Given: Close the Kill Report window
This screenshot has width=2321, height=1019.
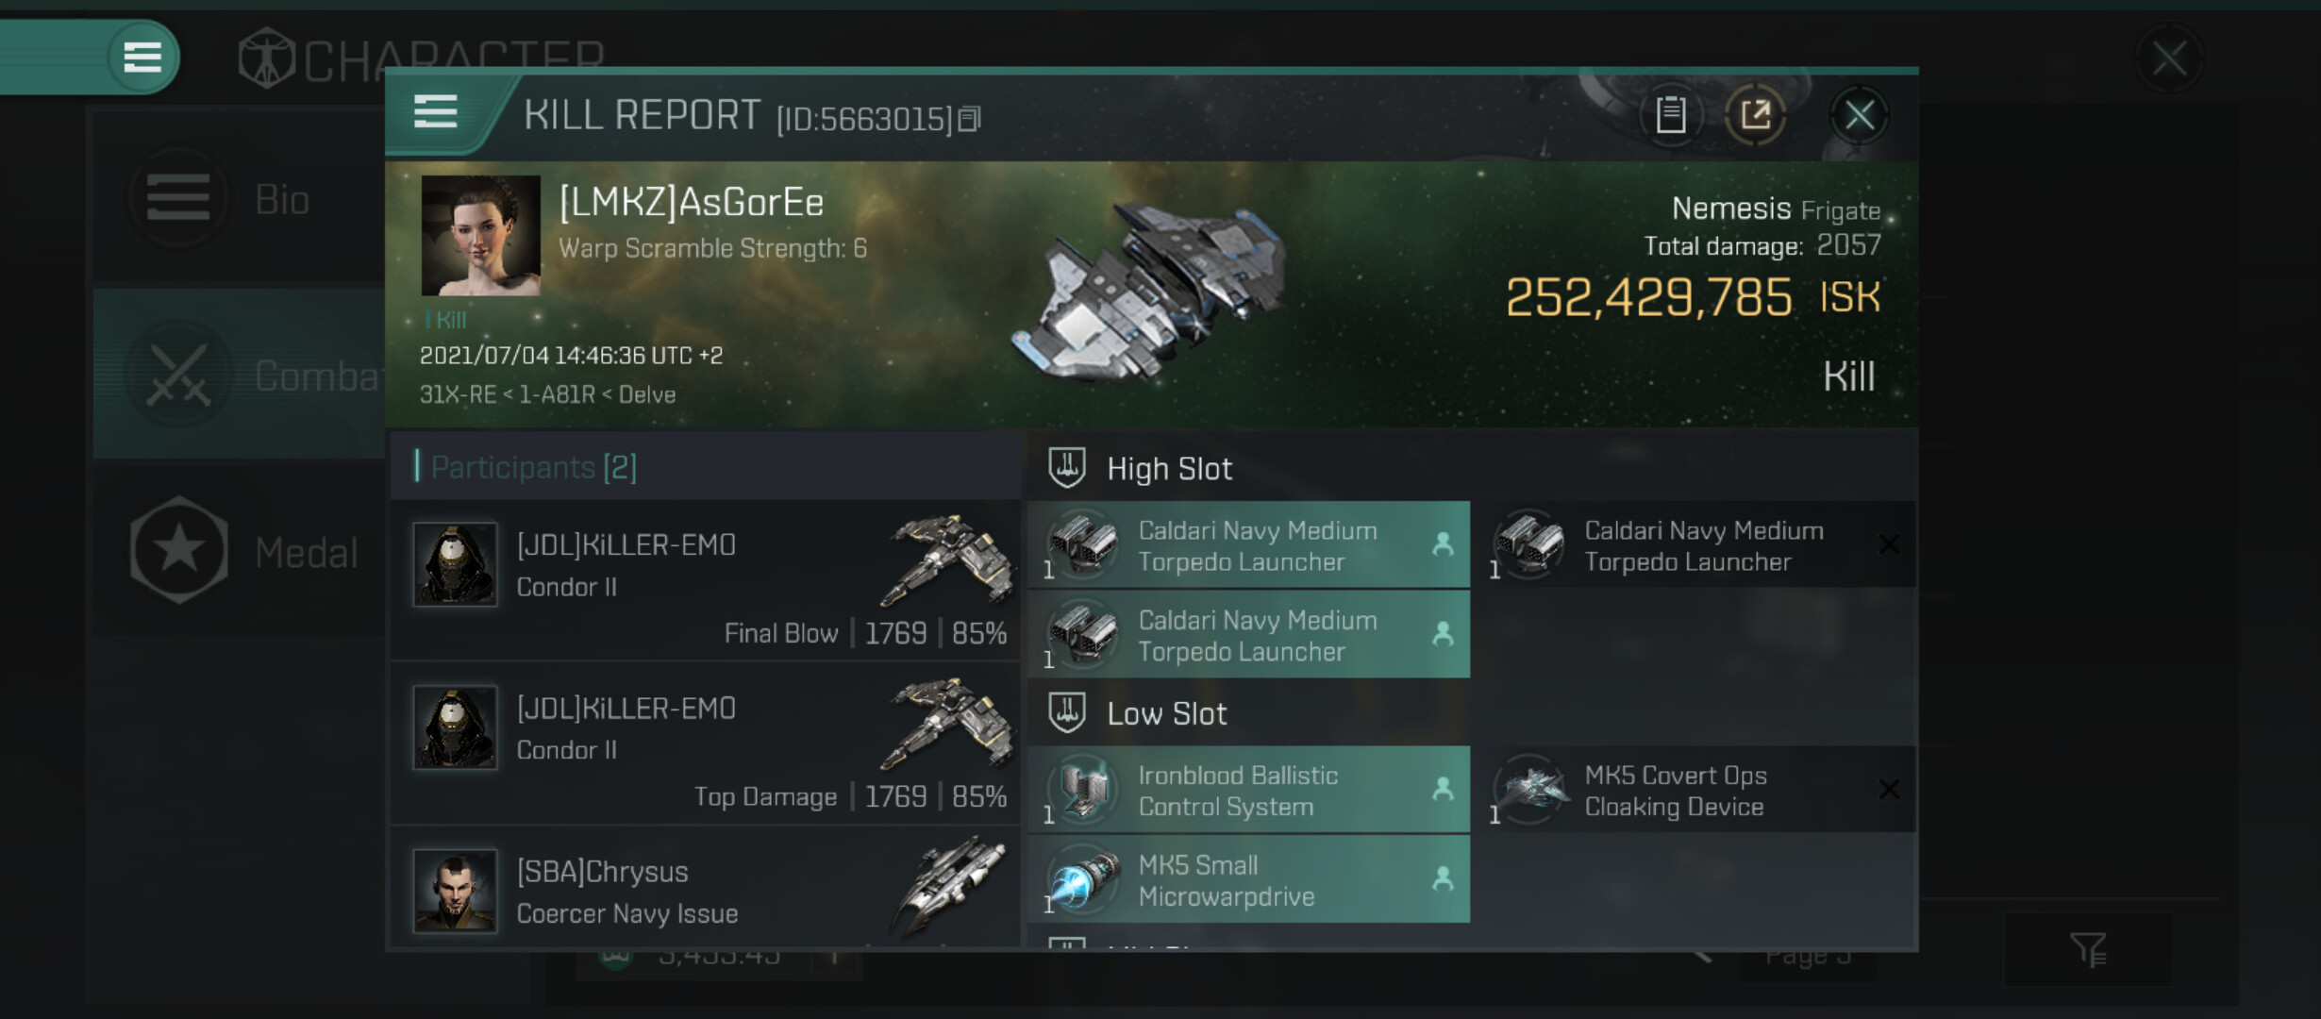Looking at the screenshot, I should pos(1860,115).
